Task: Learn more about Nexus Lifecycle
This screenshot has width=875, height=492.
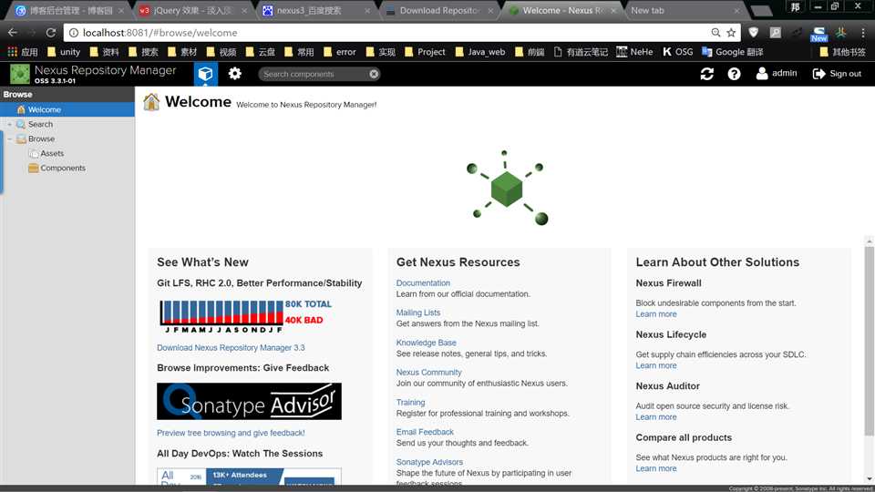Action: 655,365
